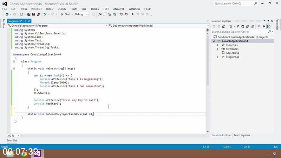Undo the last edit via toolbar
This screenshot has height=158, width=281.
pyautogui.click(x=45, y=14)
